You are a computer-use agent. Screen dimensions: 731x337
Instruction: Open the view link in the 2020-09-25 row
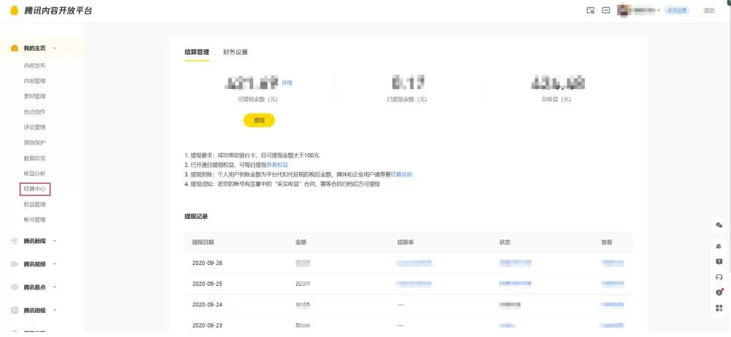pyautogui.click(x=613, y=284)
